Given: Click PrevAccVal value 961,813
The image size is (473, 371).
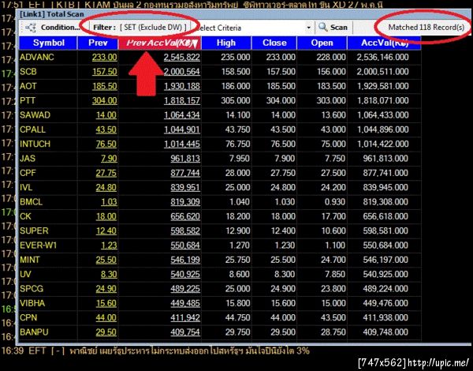Looking at the screenshot, I should [185, 159].
